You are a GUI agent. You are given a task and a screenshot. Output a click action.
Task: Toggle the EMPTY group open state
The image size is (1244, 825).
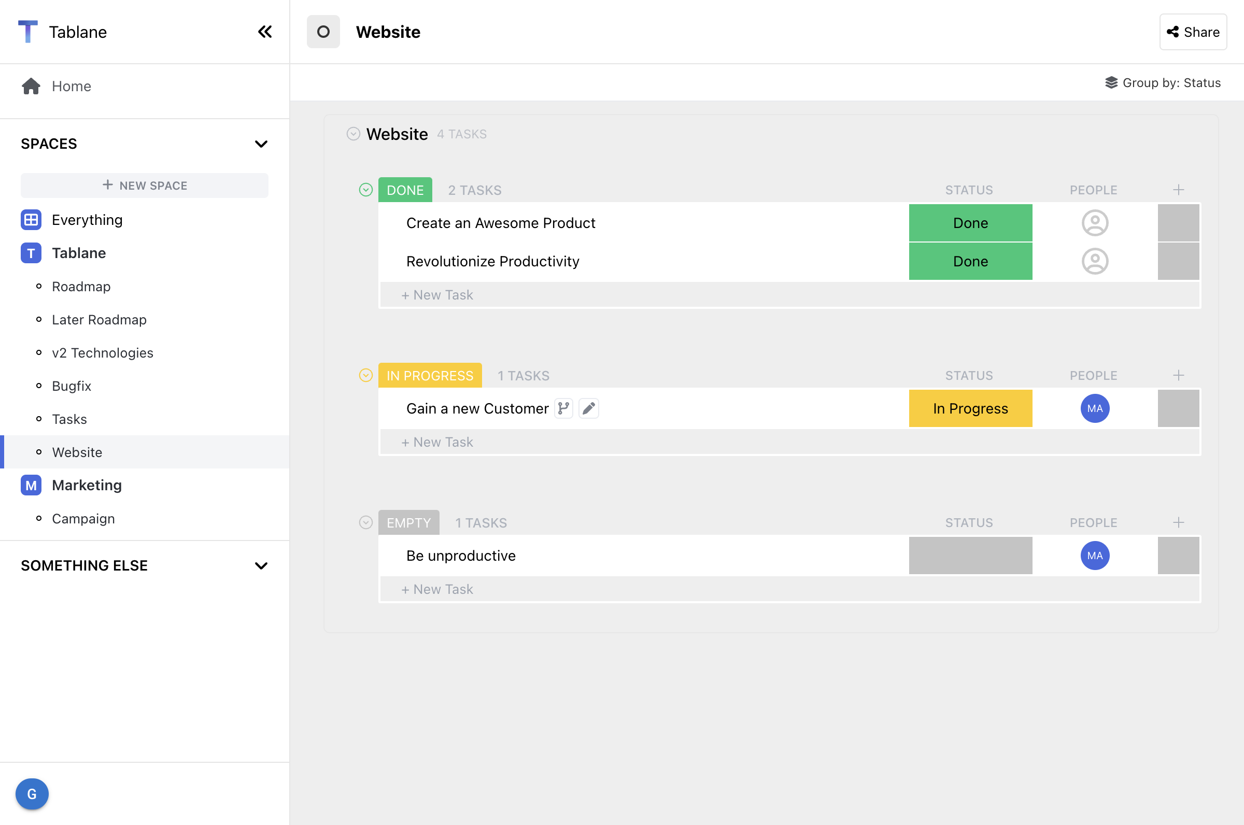pyautogui.click(x=365, y=522)
